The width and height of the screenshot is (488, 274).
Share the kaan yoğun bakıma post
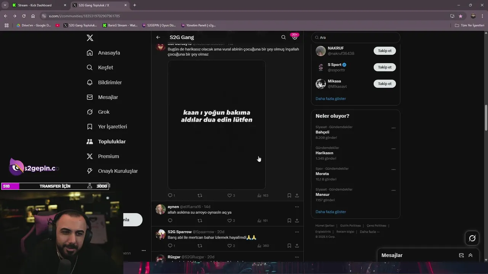click(x=297, y=195)
